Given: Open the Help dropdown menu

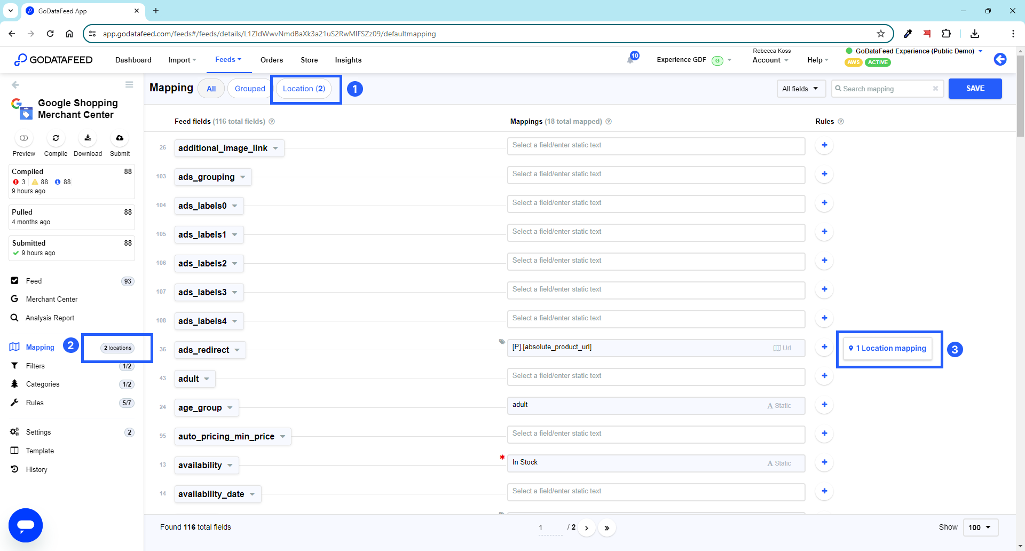Looking at the screenshot, I should [817, 60].
